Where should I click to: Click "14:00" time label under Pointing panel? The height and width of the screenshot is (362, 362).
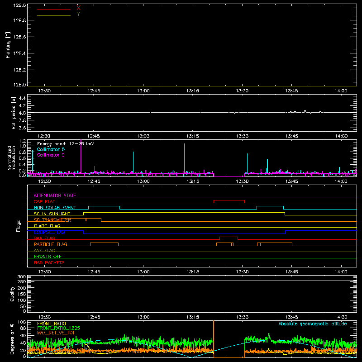click(341, 91)
